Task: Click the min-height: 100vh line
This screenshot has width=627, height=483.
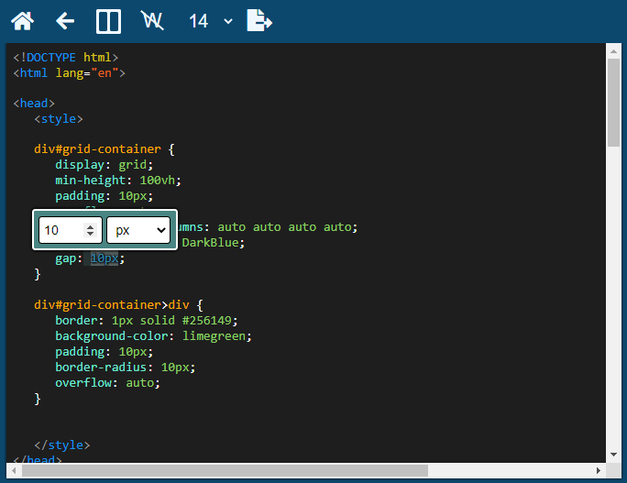Action: tap(118, 181)
